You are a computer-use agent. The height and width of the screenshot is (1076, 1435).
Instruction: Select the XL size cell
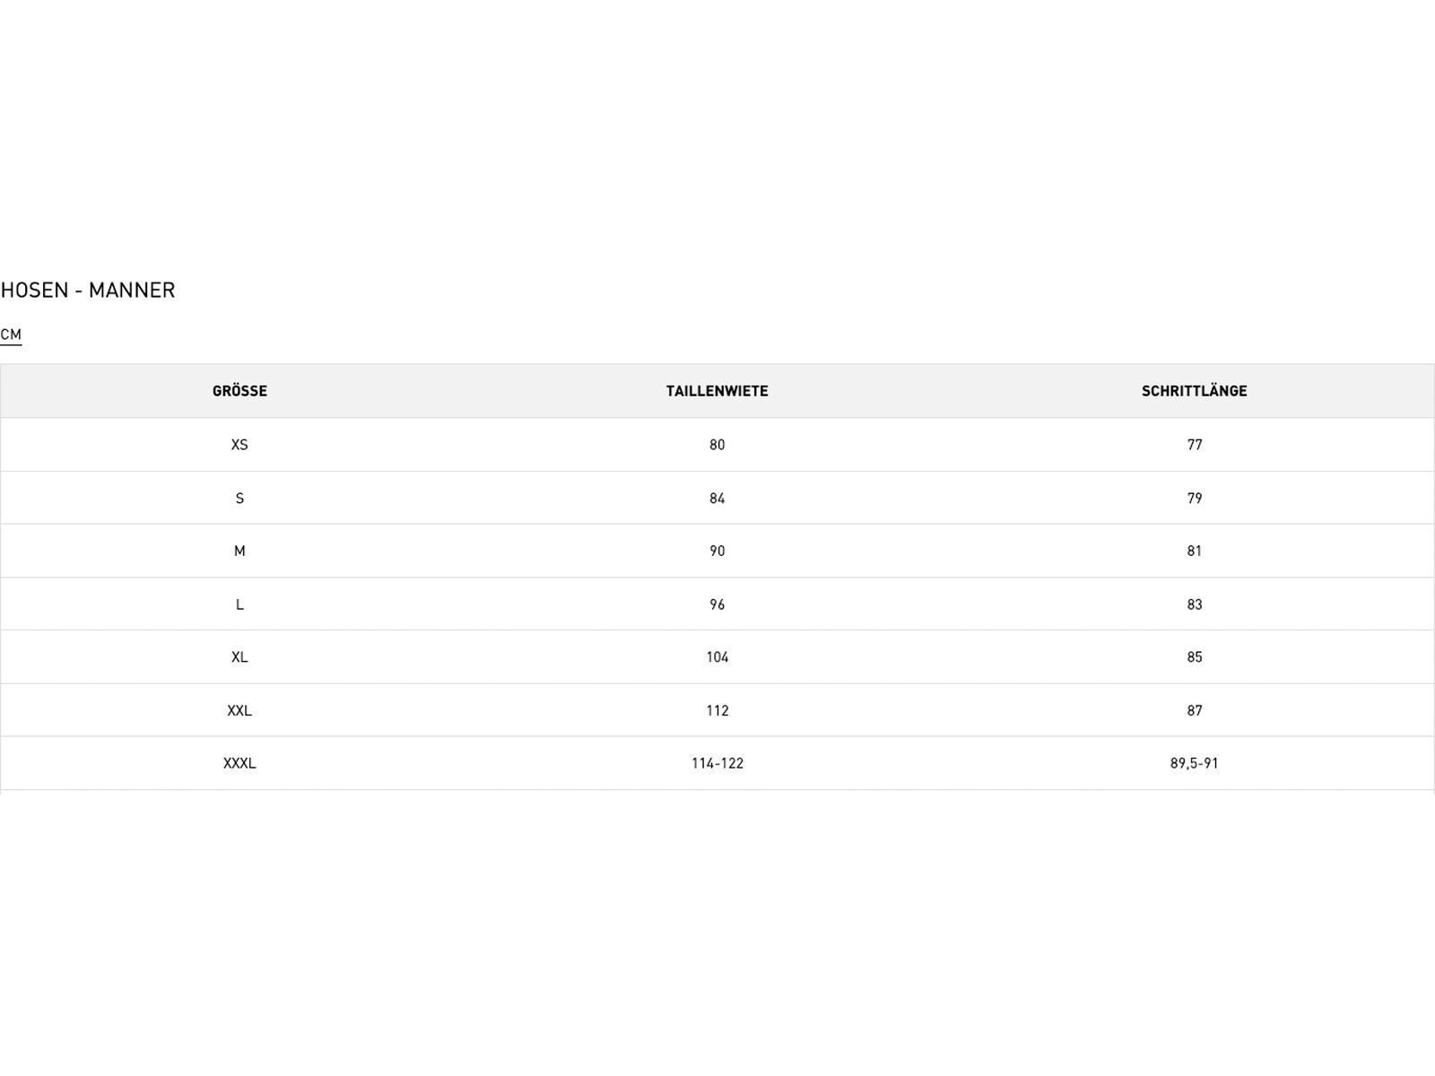[239, 657]
